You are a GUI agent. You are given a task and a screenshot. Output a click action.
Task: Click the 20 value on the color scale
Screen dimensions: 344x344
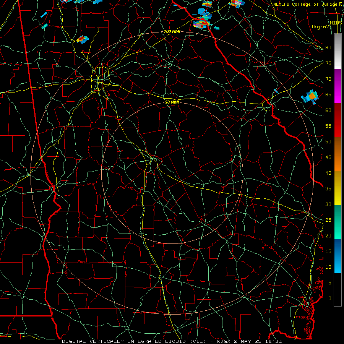(328, 235)
